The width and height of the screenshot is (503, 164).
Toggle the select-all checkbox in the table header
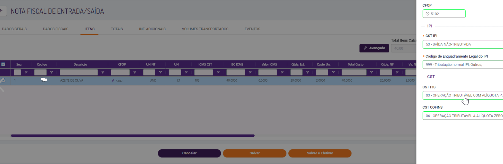coord(3,64)
